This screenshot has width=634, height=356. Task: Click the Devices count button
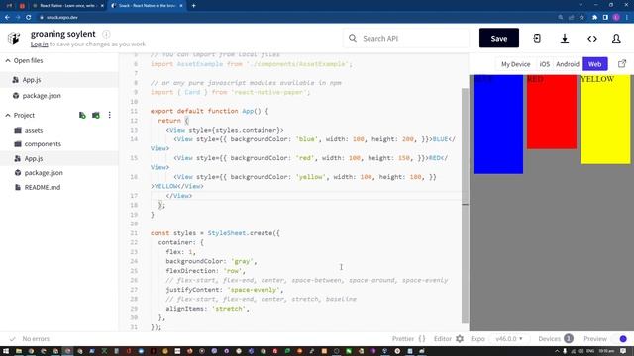coord(556,338)
